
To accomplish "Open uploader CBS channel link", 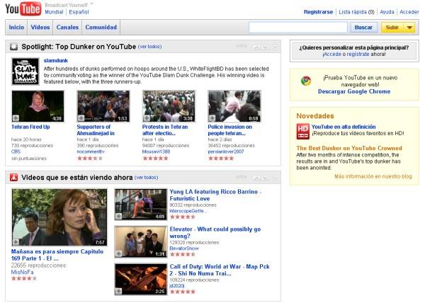I will coord(16,151).
